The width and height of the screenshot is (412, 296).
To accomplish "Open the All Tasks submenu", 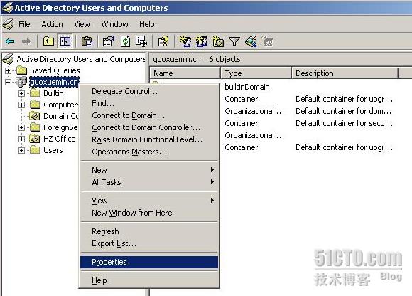I will (149, 182).
